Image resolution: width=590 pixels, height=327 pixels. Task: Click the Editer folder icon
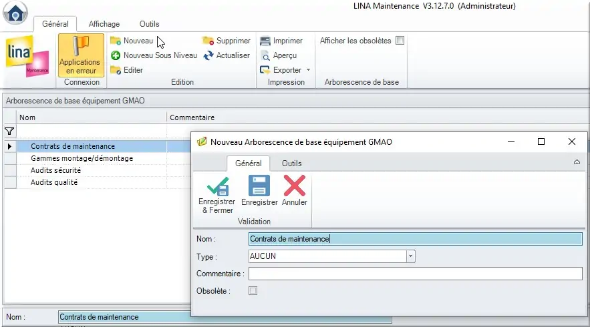pyautogui.click(x=116, y=70)
